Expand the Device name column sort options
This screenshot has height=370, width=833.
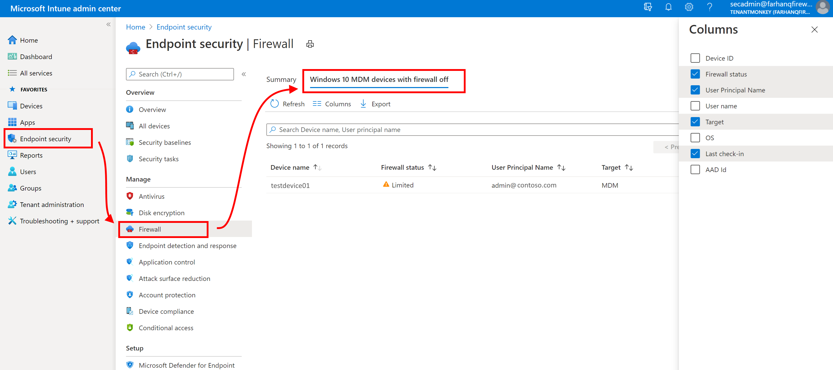pyautogui.click(x=319, y=167)
